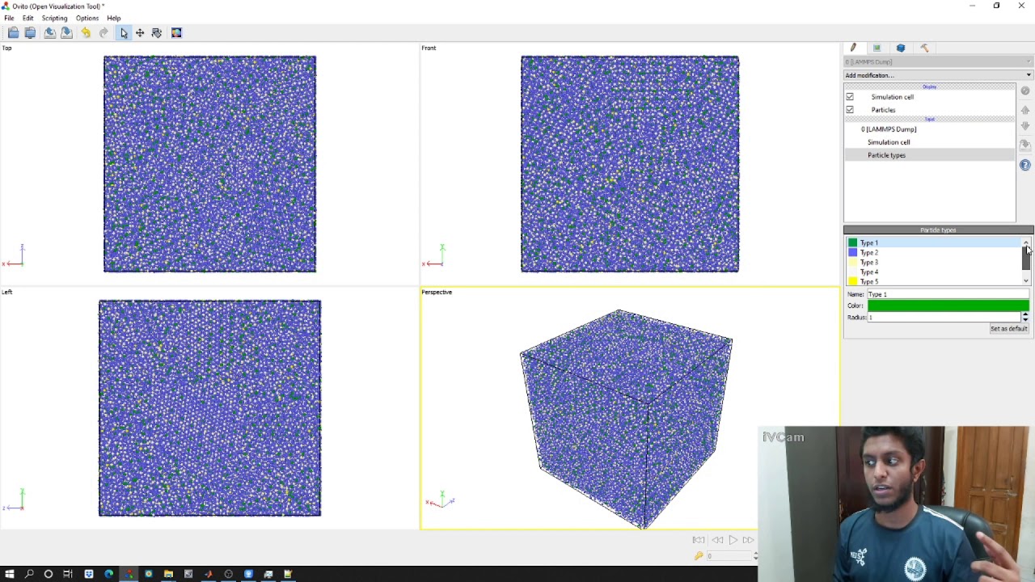Open the Modify pencil tab
Screen dimensions: 1035x582
(852, 48)
